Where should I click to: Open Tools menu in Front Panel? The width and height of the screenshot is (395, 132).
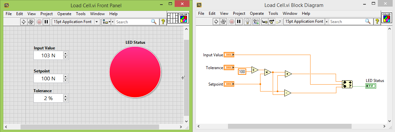coord(81,14)
